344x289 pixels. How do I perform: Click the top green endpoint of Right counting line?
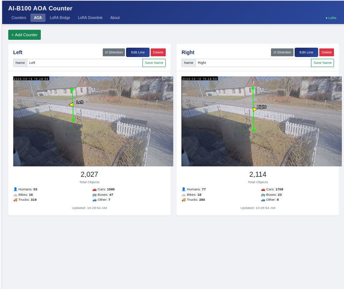253,88
